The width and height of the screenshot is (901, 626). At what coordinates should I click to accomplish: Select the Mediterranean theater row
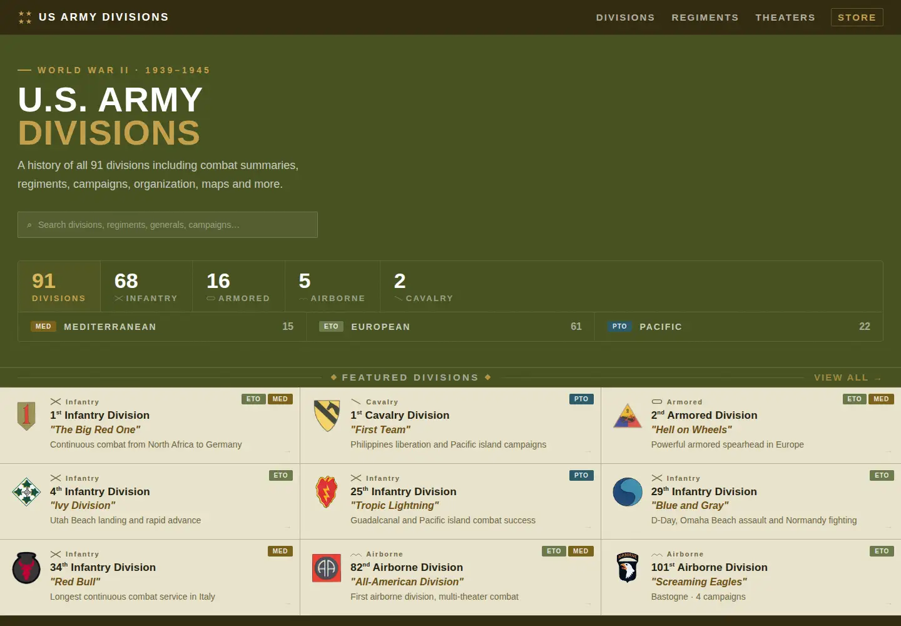(162, 327)
